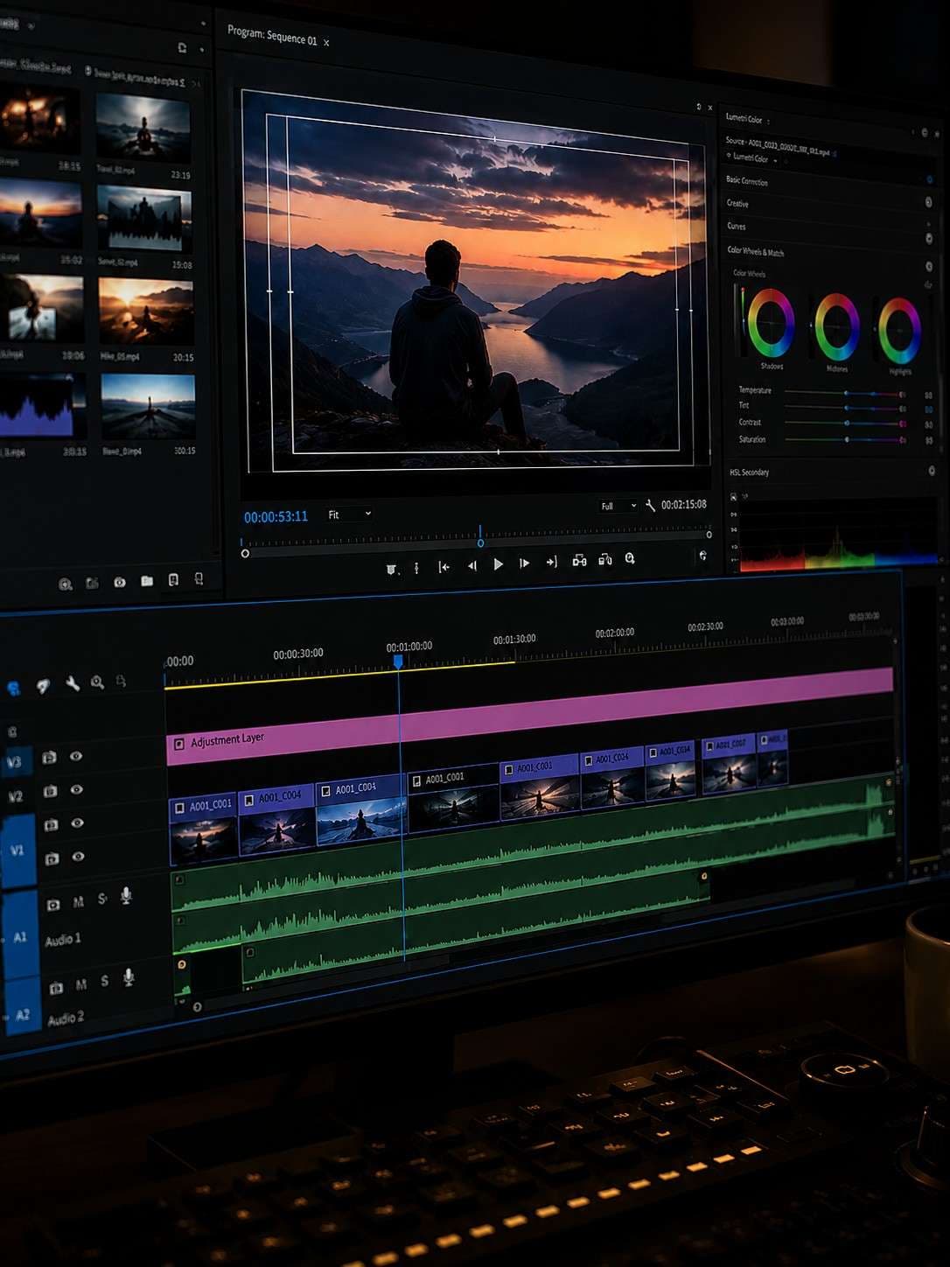Image resolution: width=950 pixels, height=1267 pixels.
Task: Select the timeline snap magnet icon
Action: pos(14,689)
